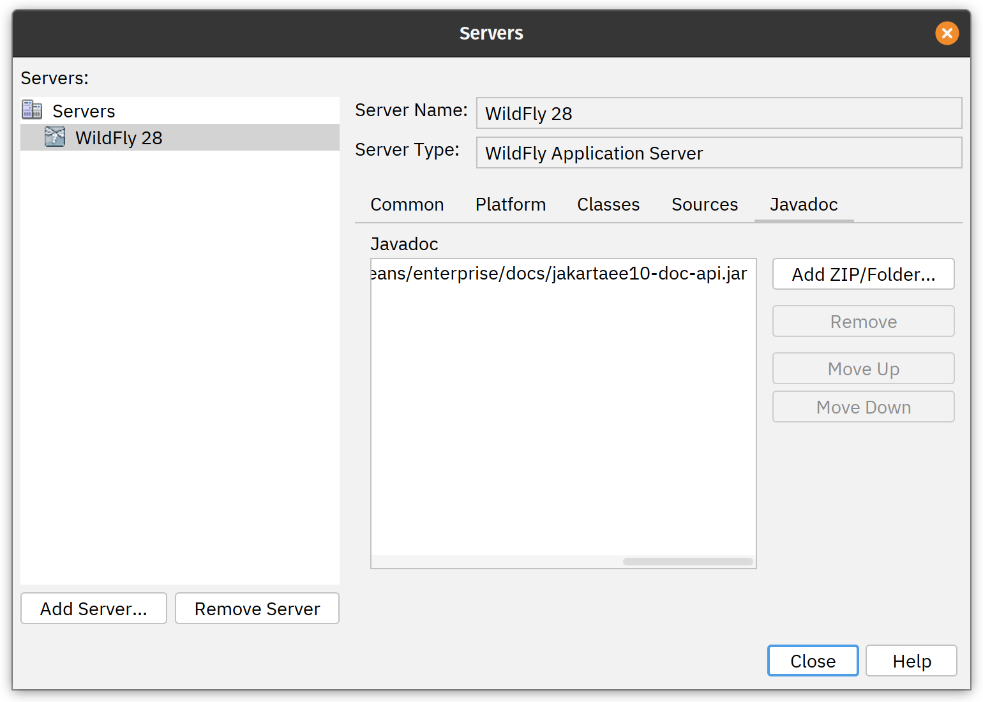This screenshot has width=983, height=702.
Task: Click the Servers dialog title text
Action: click(x=491, y=33)
